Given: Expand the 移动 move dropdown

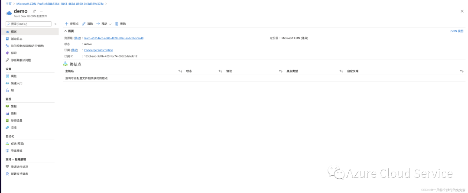Looking at the screenshot, I should [104, 24].
